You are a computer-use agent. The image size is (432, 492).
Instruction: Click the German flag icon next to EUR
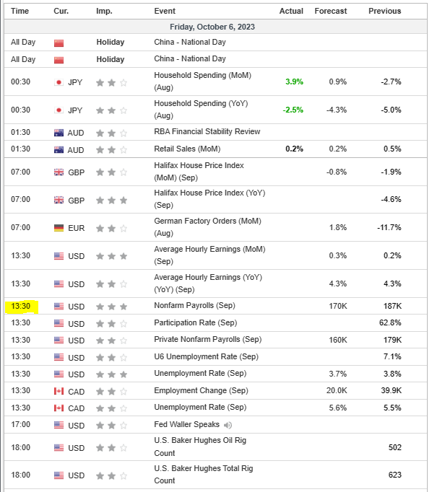[x=59, y=228]
